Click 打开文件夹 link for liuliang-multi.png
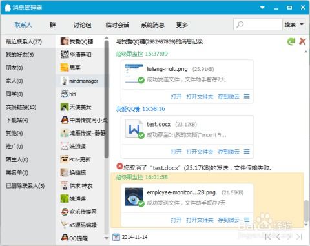The image size is (310, 246). [200, 96]
